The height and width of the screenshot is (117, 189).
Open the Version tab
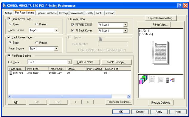[110, 13]
